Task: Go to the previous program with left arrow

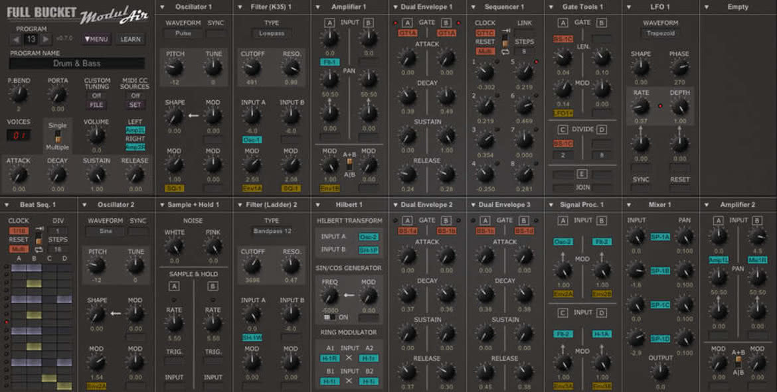Action: pos(16,39)
